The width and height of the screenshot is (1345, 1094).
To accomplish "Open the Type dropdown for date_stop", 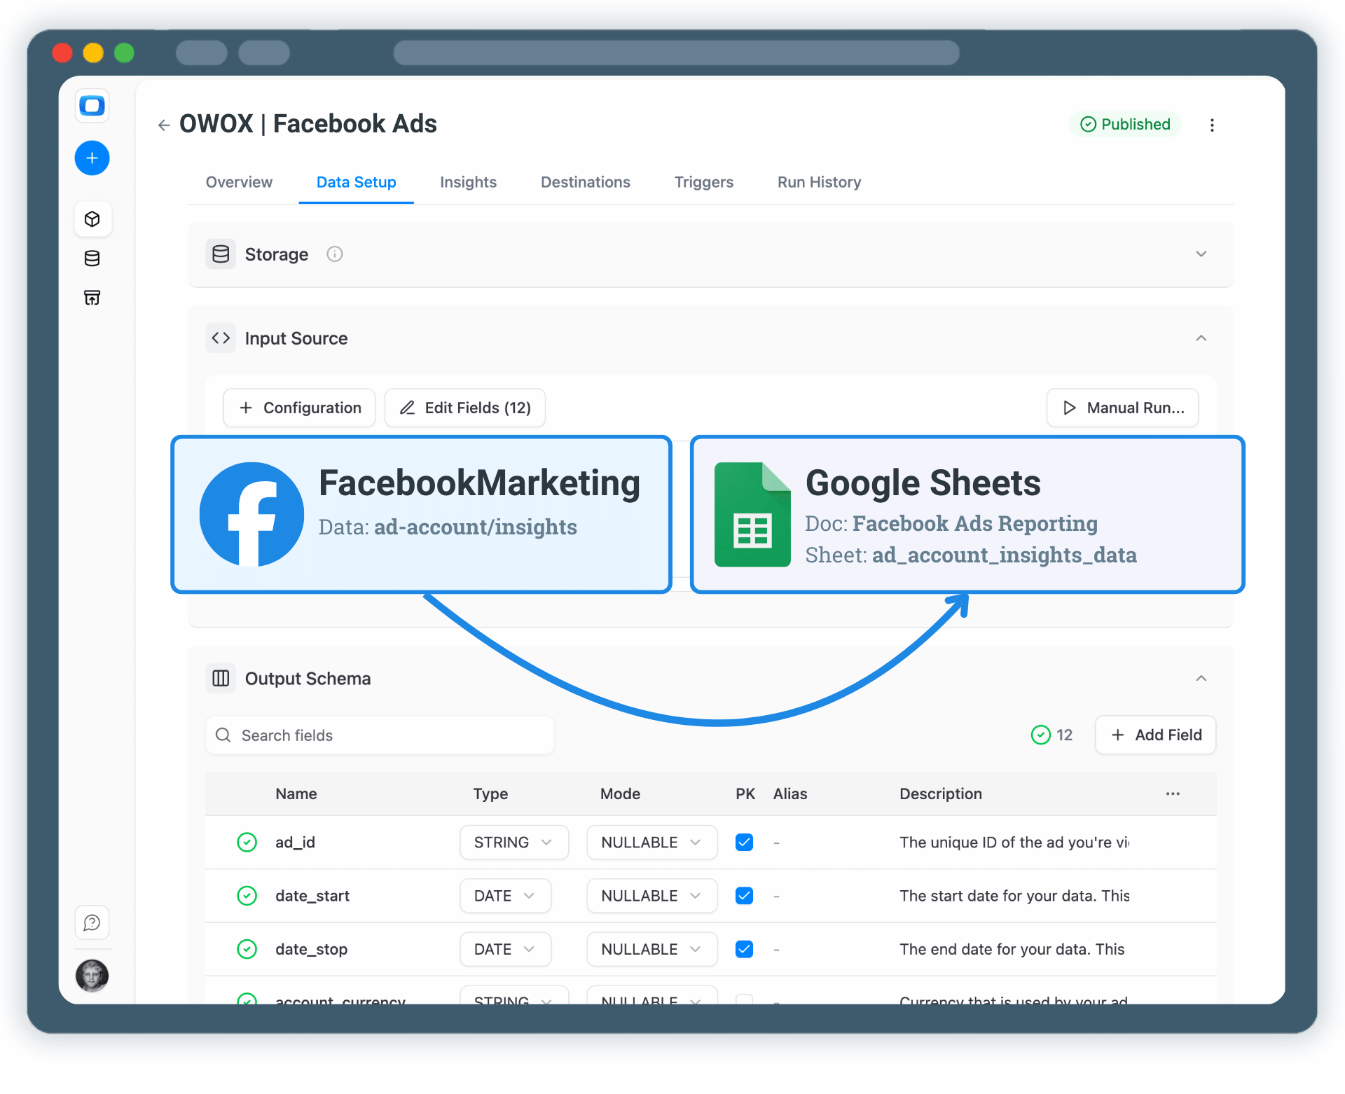I will [x=505, y=949].
